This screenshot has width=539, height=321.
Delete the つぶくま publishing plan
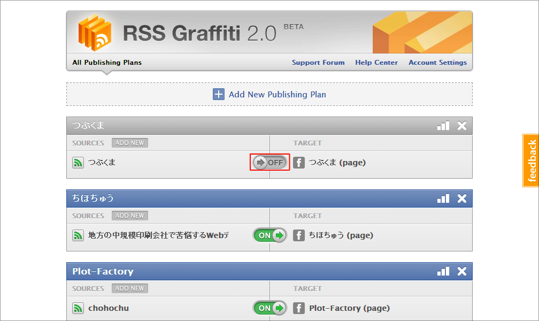point(462,126)
